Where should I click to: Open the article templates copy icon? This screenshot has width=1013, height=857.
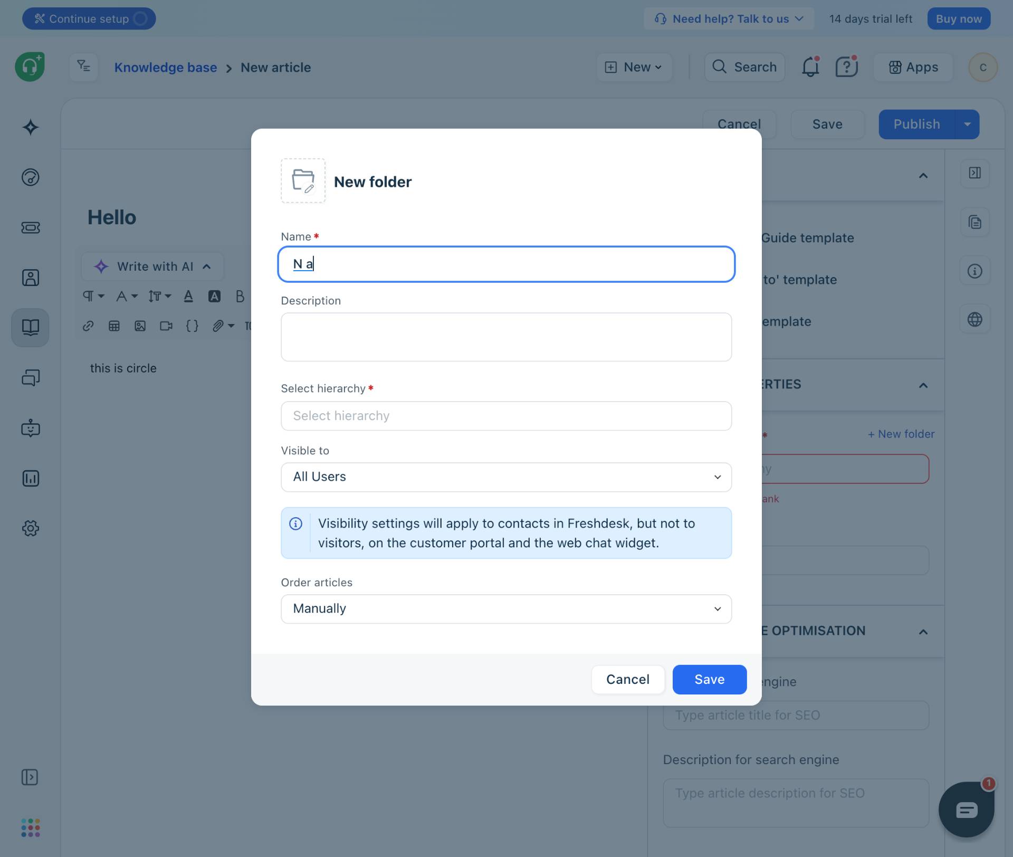click(975, 222)
